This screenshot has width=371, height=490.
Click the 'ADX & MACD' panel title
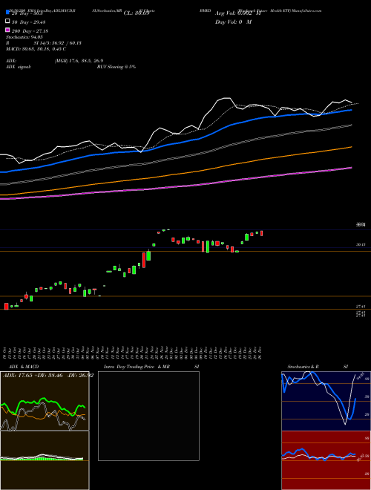24,367
